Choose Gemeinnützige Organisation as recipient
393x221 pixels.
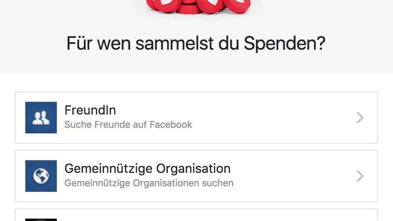click(x=196, y=176)
